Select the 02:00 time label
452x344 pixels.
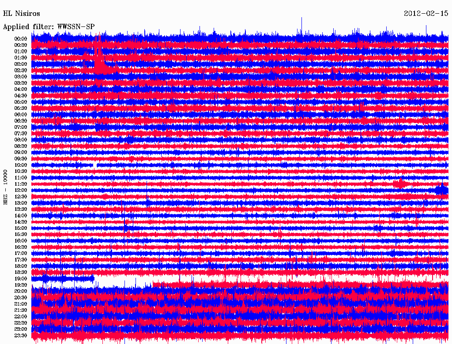pos(21,64)
